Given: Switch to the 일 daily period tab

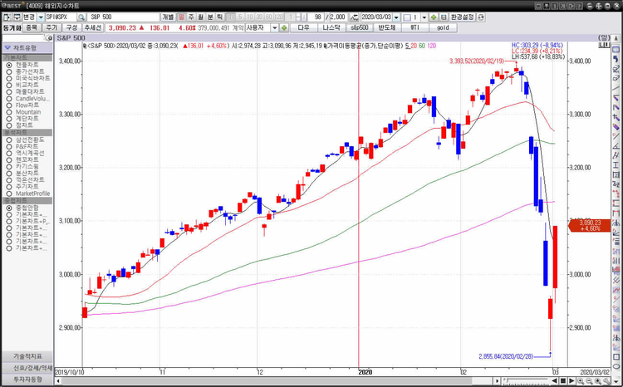Looking at the screenshot, I should [181, 17].
